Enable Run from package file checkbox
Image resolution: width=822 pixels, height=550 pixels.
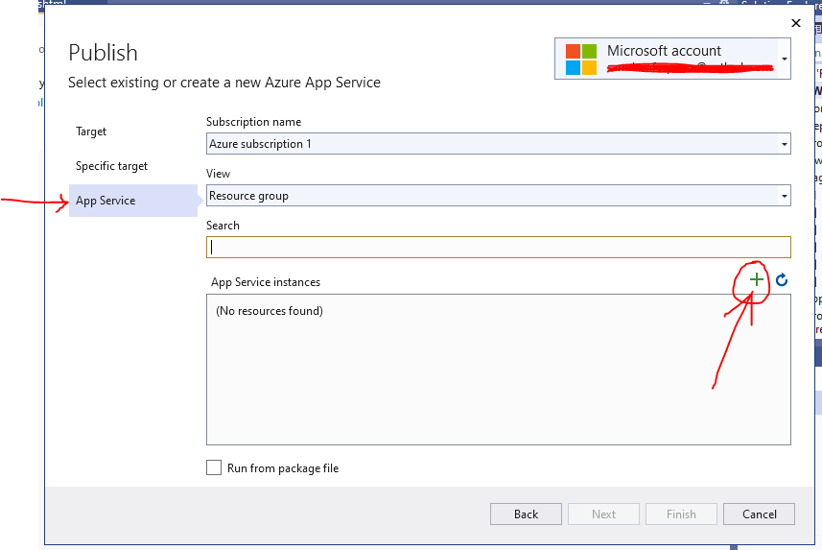(214, 467)
